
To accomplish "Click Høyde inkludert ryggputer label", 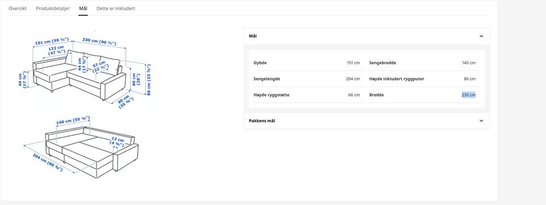I will 396,79.
